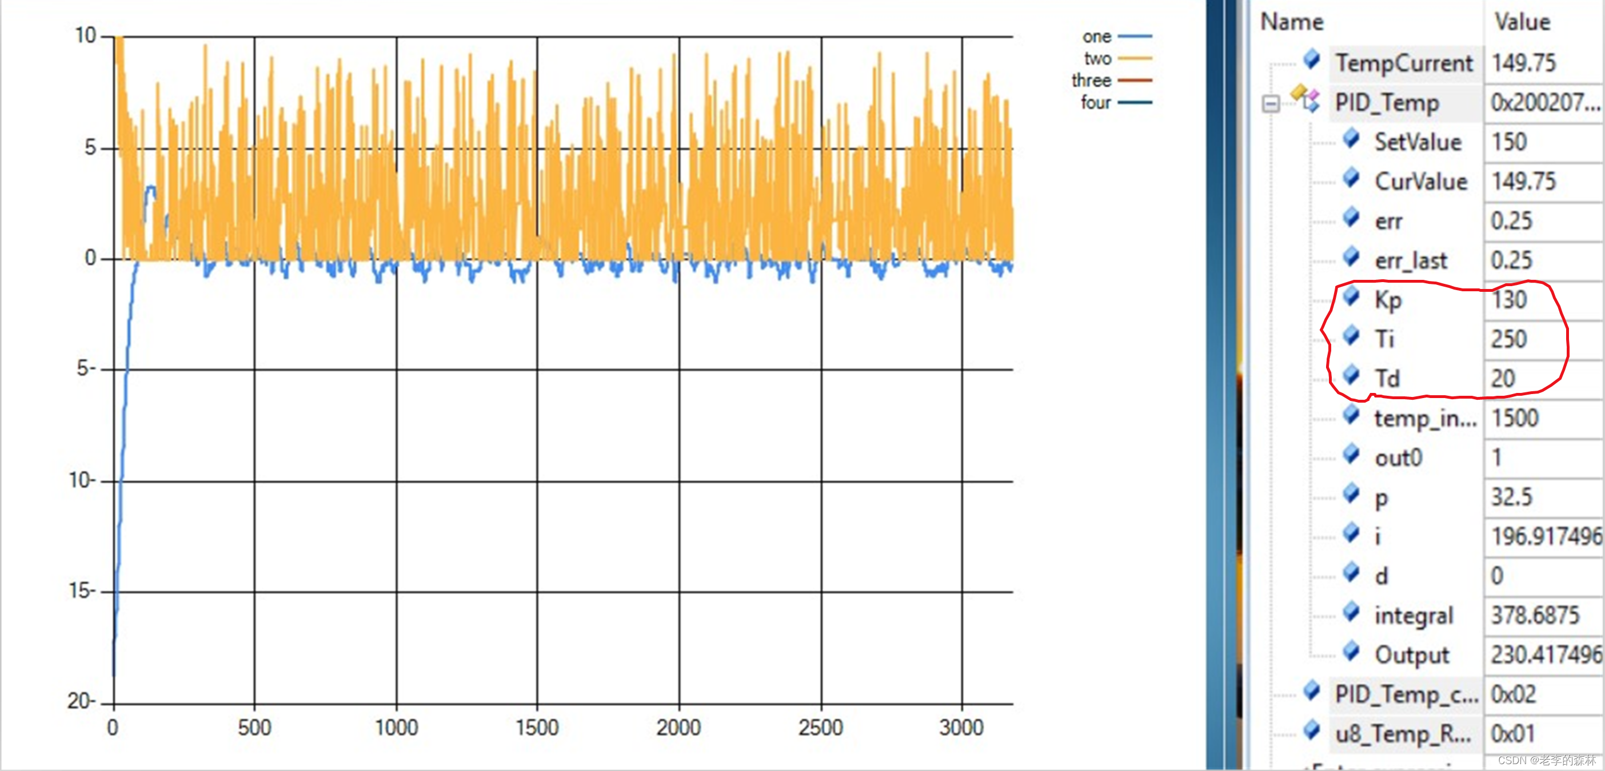Click the Name column header
This screenshot has height=771, width=1605.
coord(1291,22)
